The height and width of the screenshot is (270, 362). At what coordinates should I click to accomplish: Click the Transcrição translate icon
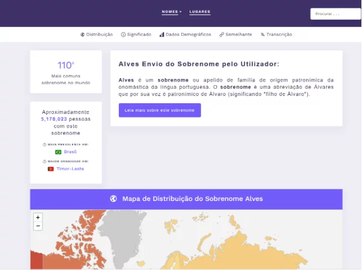pos(263,35)
